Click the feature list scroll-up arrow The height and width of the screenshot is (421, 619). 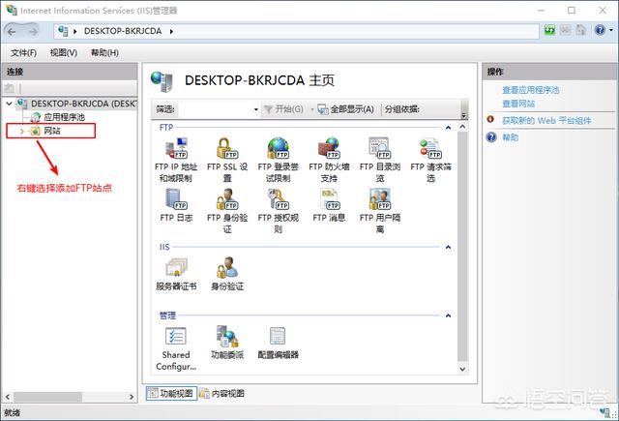[462, 127]
